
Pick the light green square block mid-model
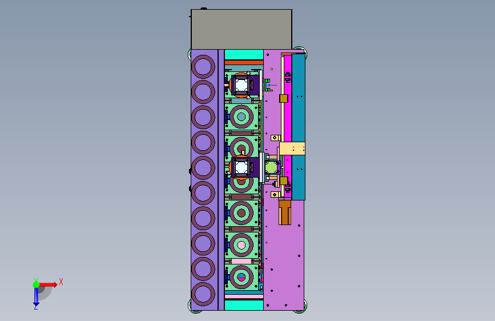[272, 167]
